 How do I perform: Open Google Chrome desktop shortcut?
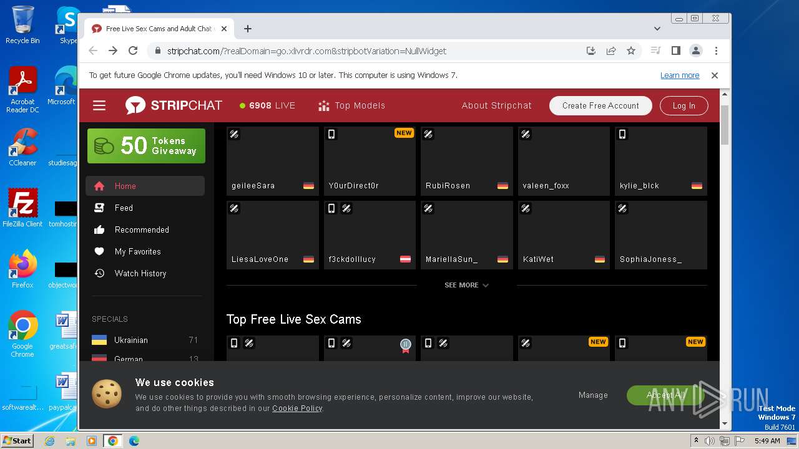pos(22,334)
